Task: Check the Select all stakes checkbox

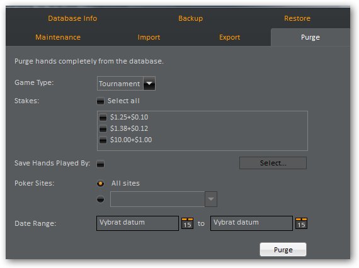Action: 100,101
